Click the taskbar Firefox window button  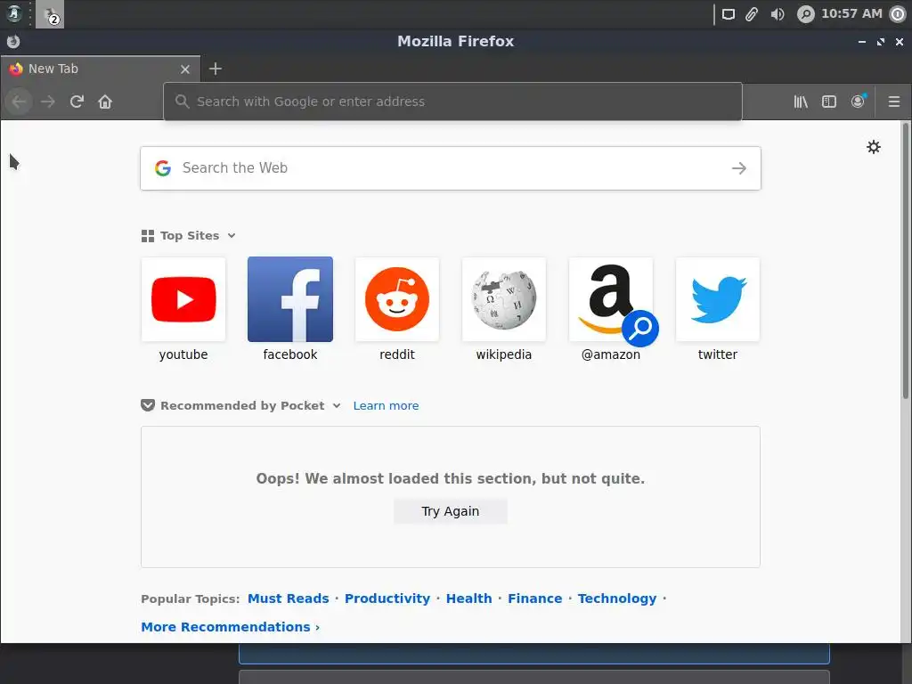[x=50, y=14]
